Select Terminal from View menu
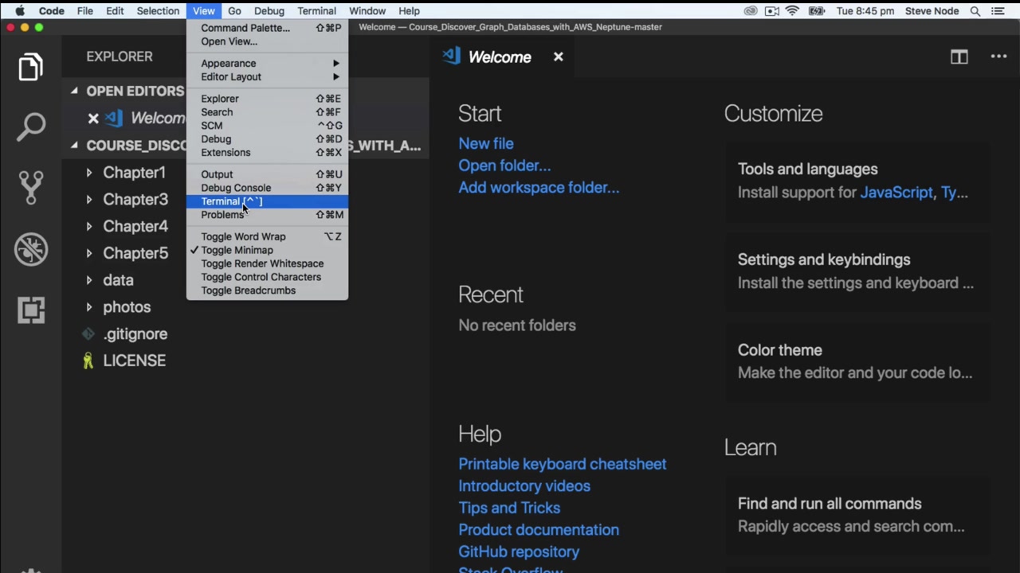Image resolution: width=1020 pixels, height=573 pixels. click(267, 201)
